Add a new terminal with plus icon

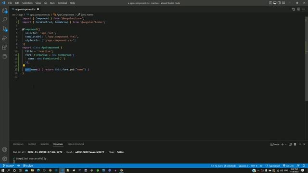point(282,144)
